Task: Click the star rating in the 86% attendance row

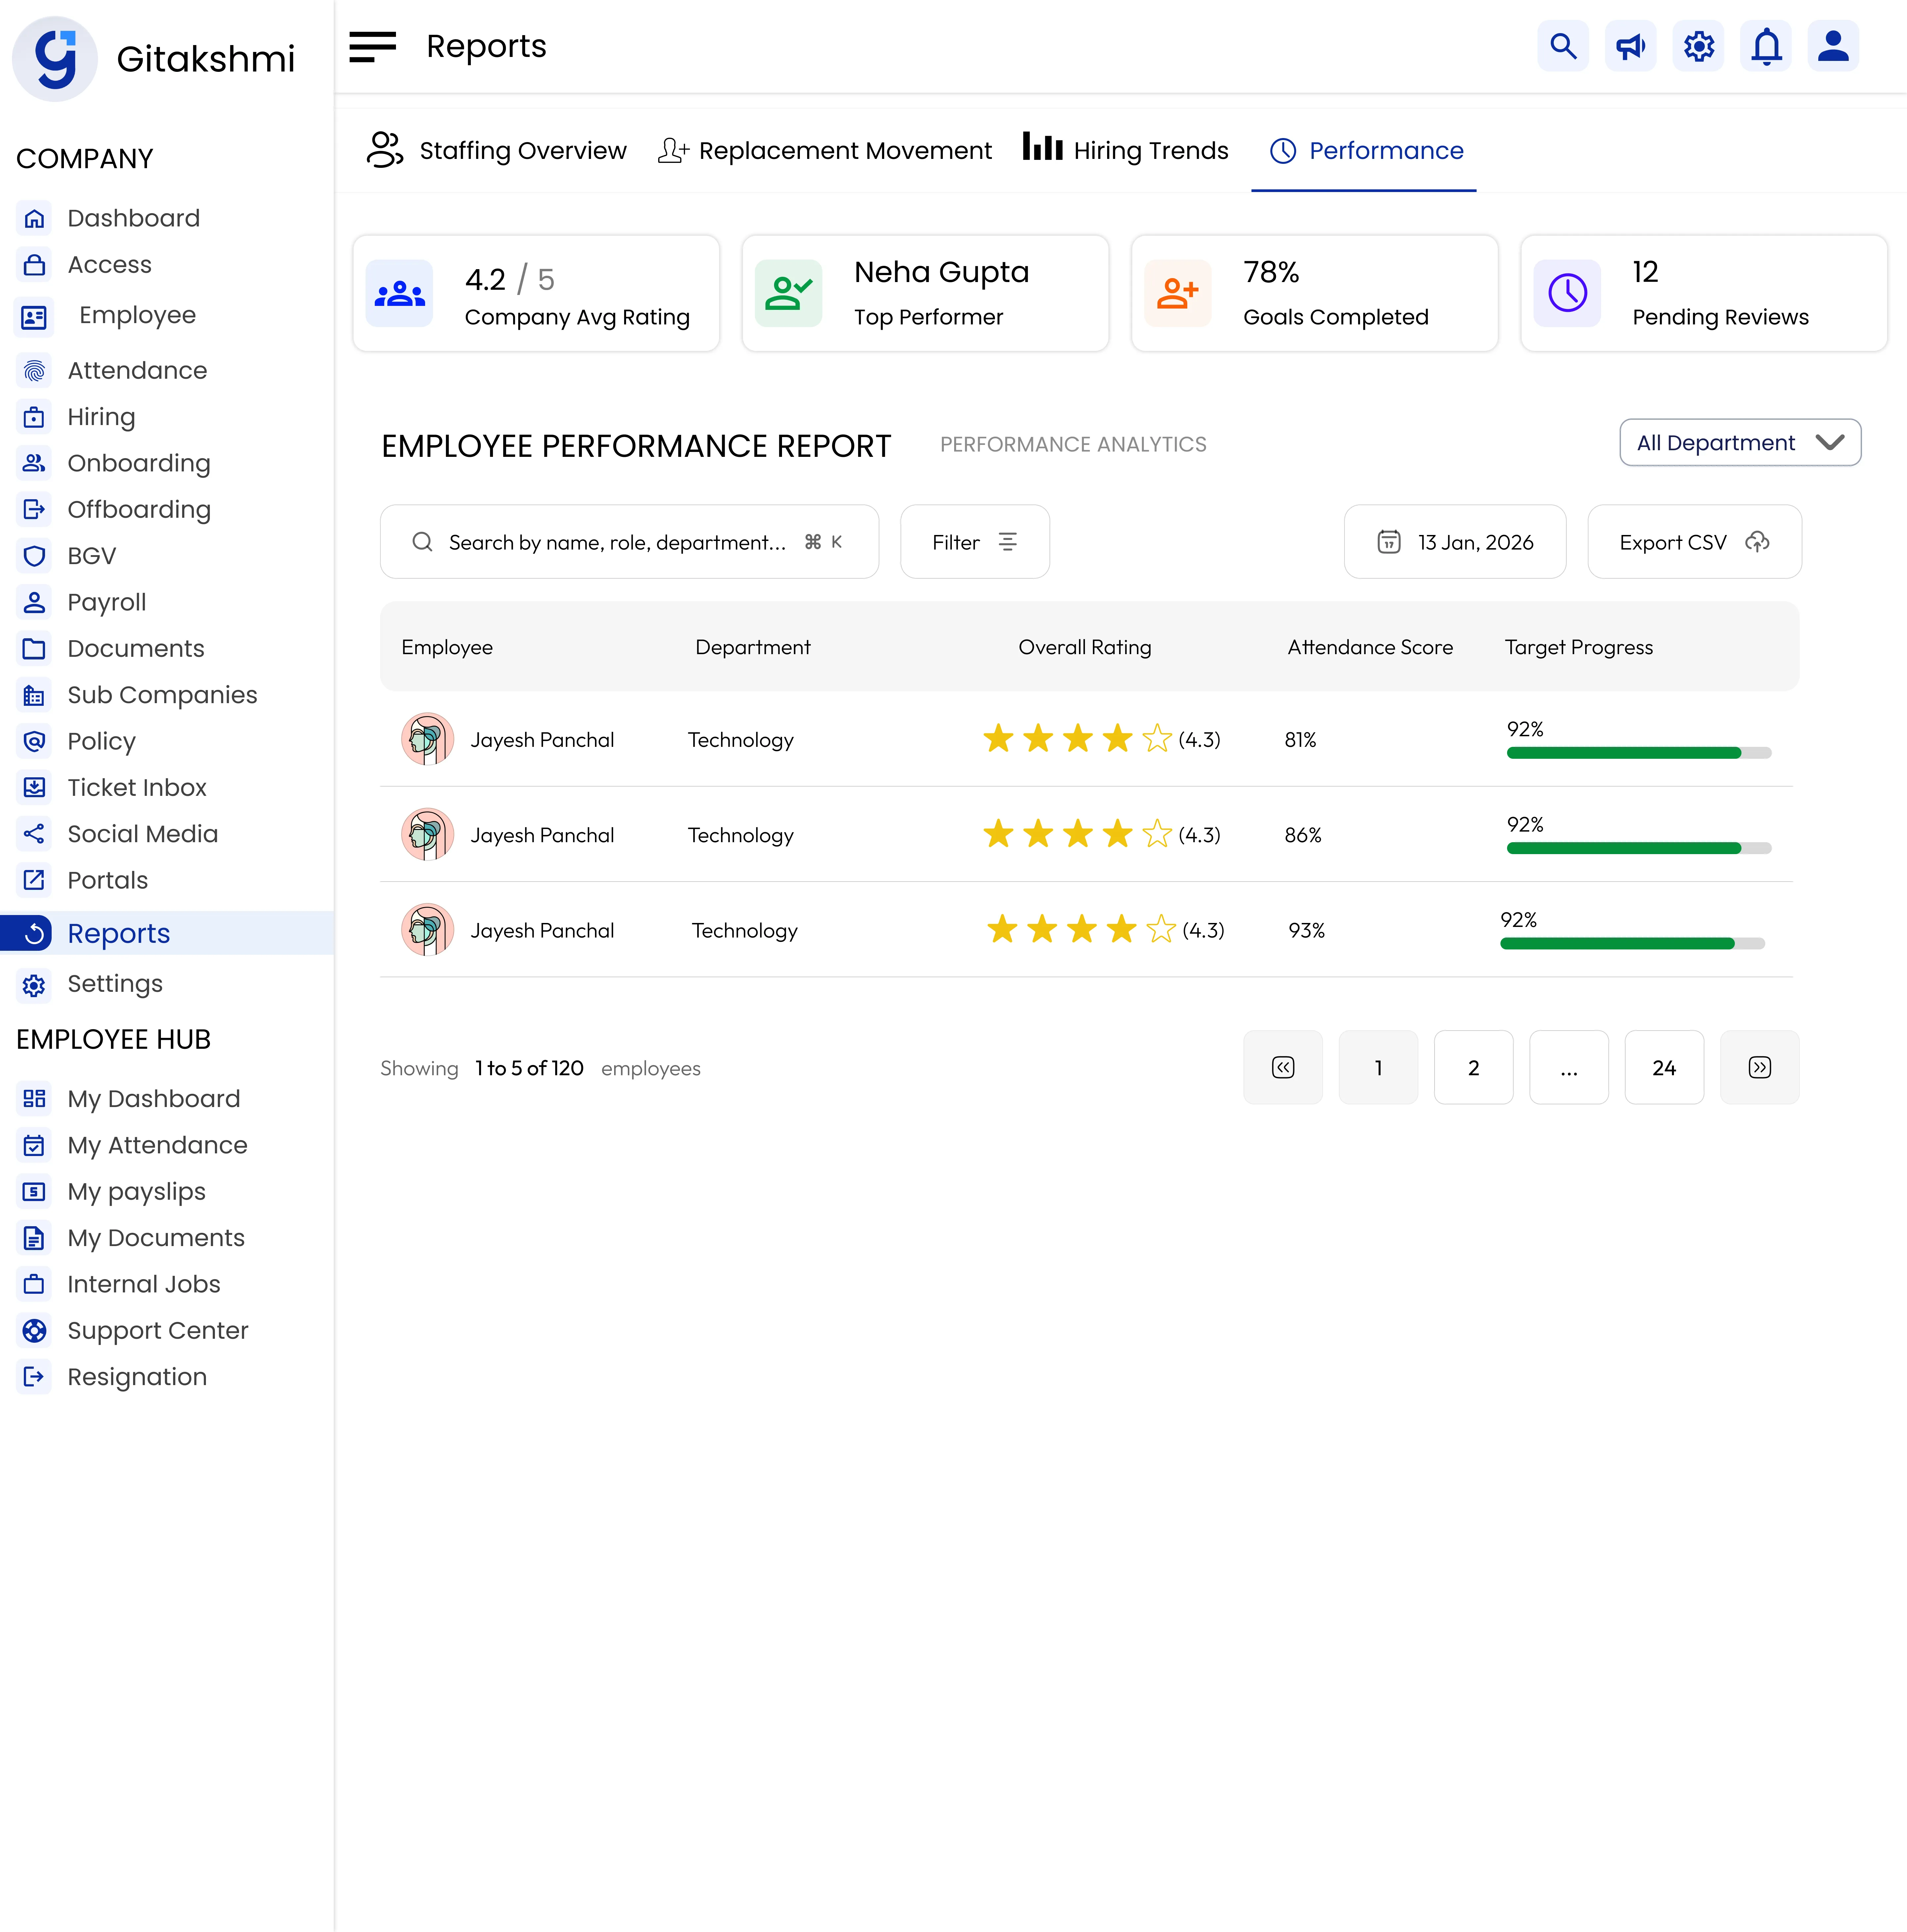Action: tap(1078, 834)
